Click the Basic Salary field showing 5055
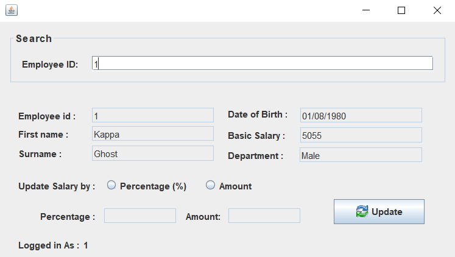Image resolution: width=455 pixels, height=257 pixels. point(361,135)
